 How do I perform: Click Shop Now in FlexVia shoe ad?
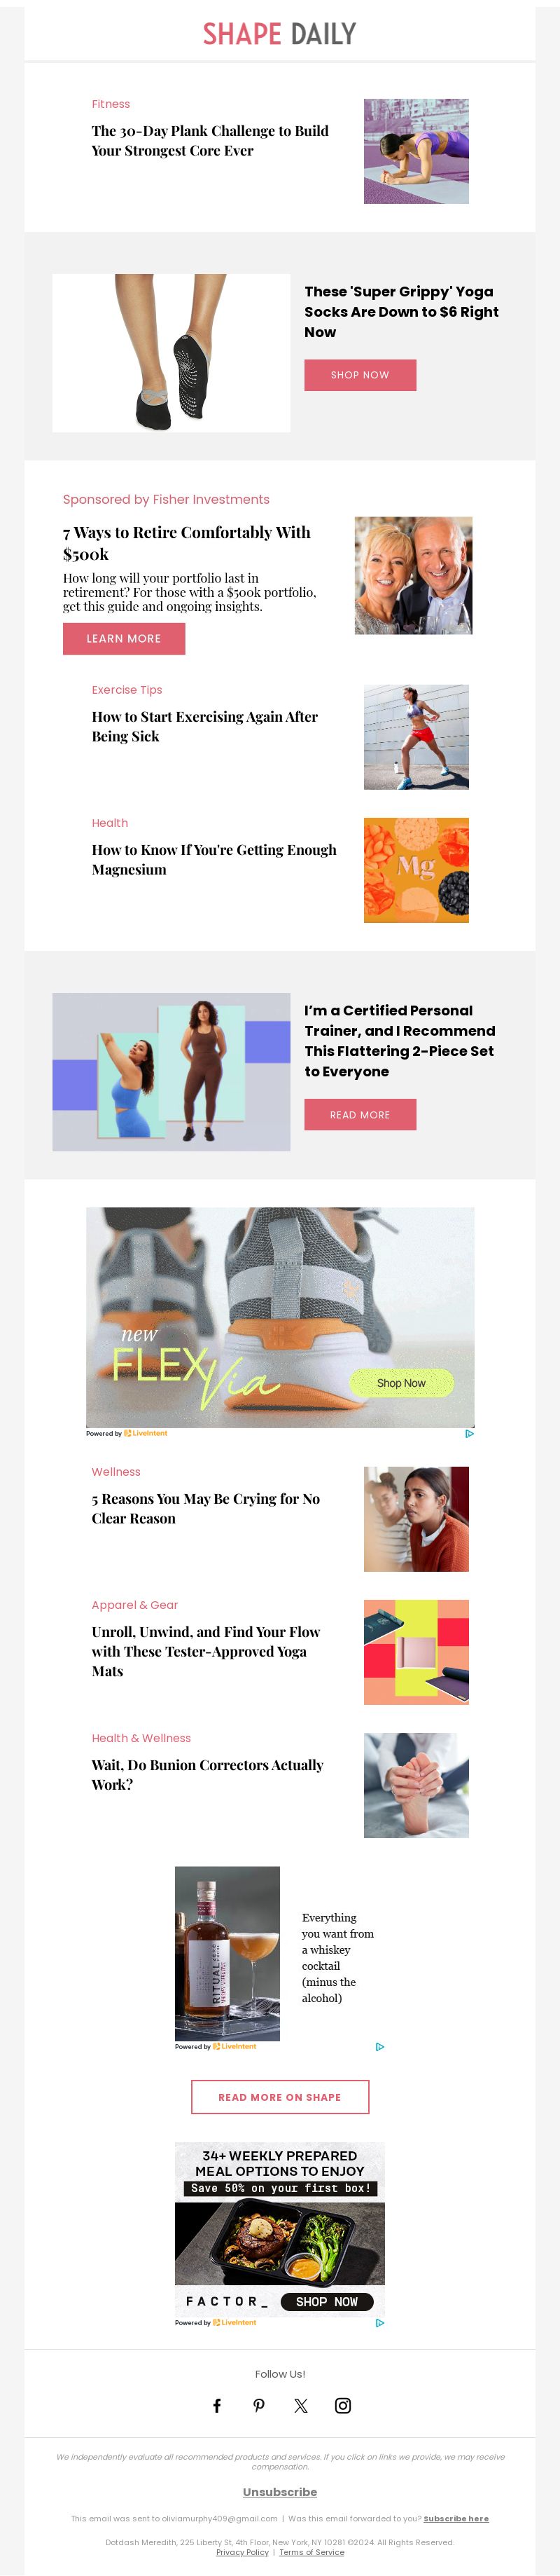coord(401,1383)
